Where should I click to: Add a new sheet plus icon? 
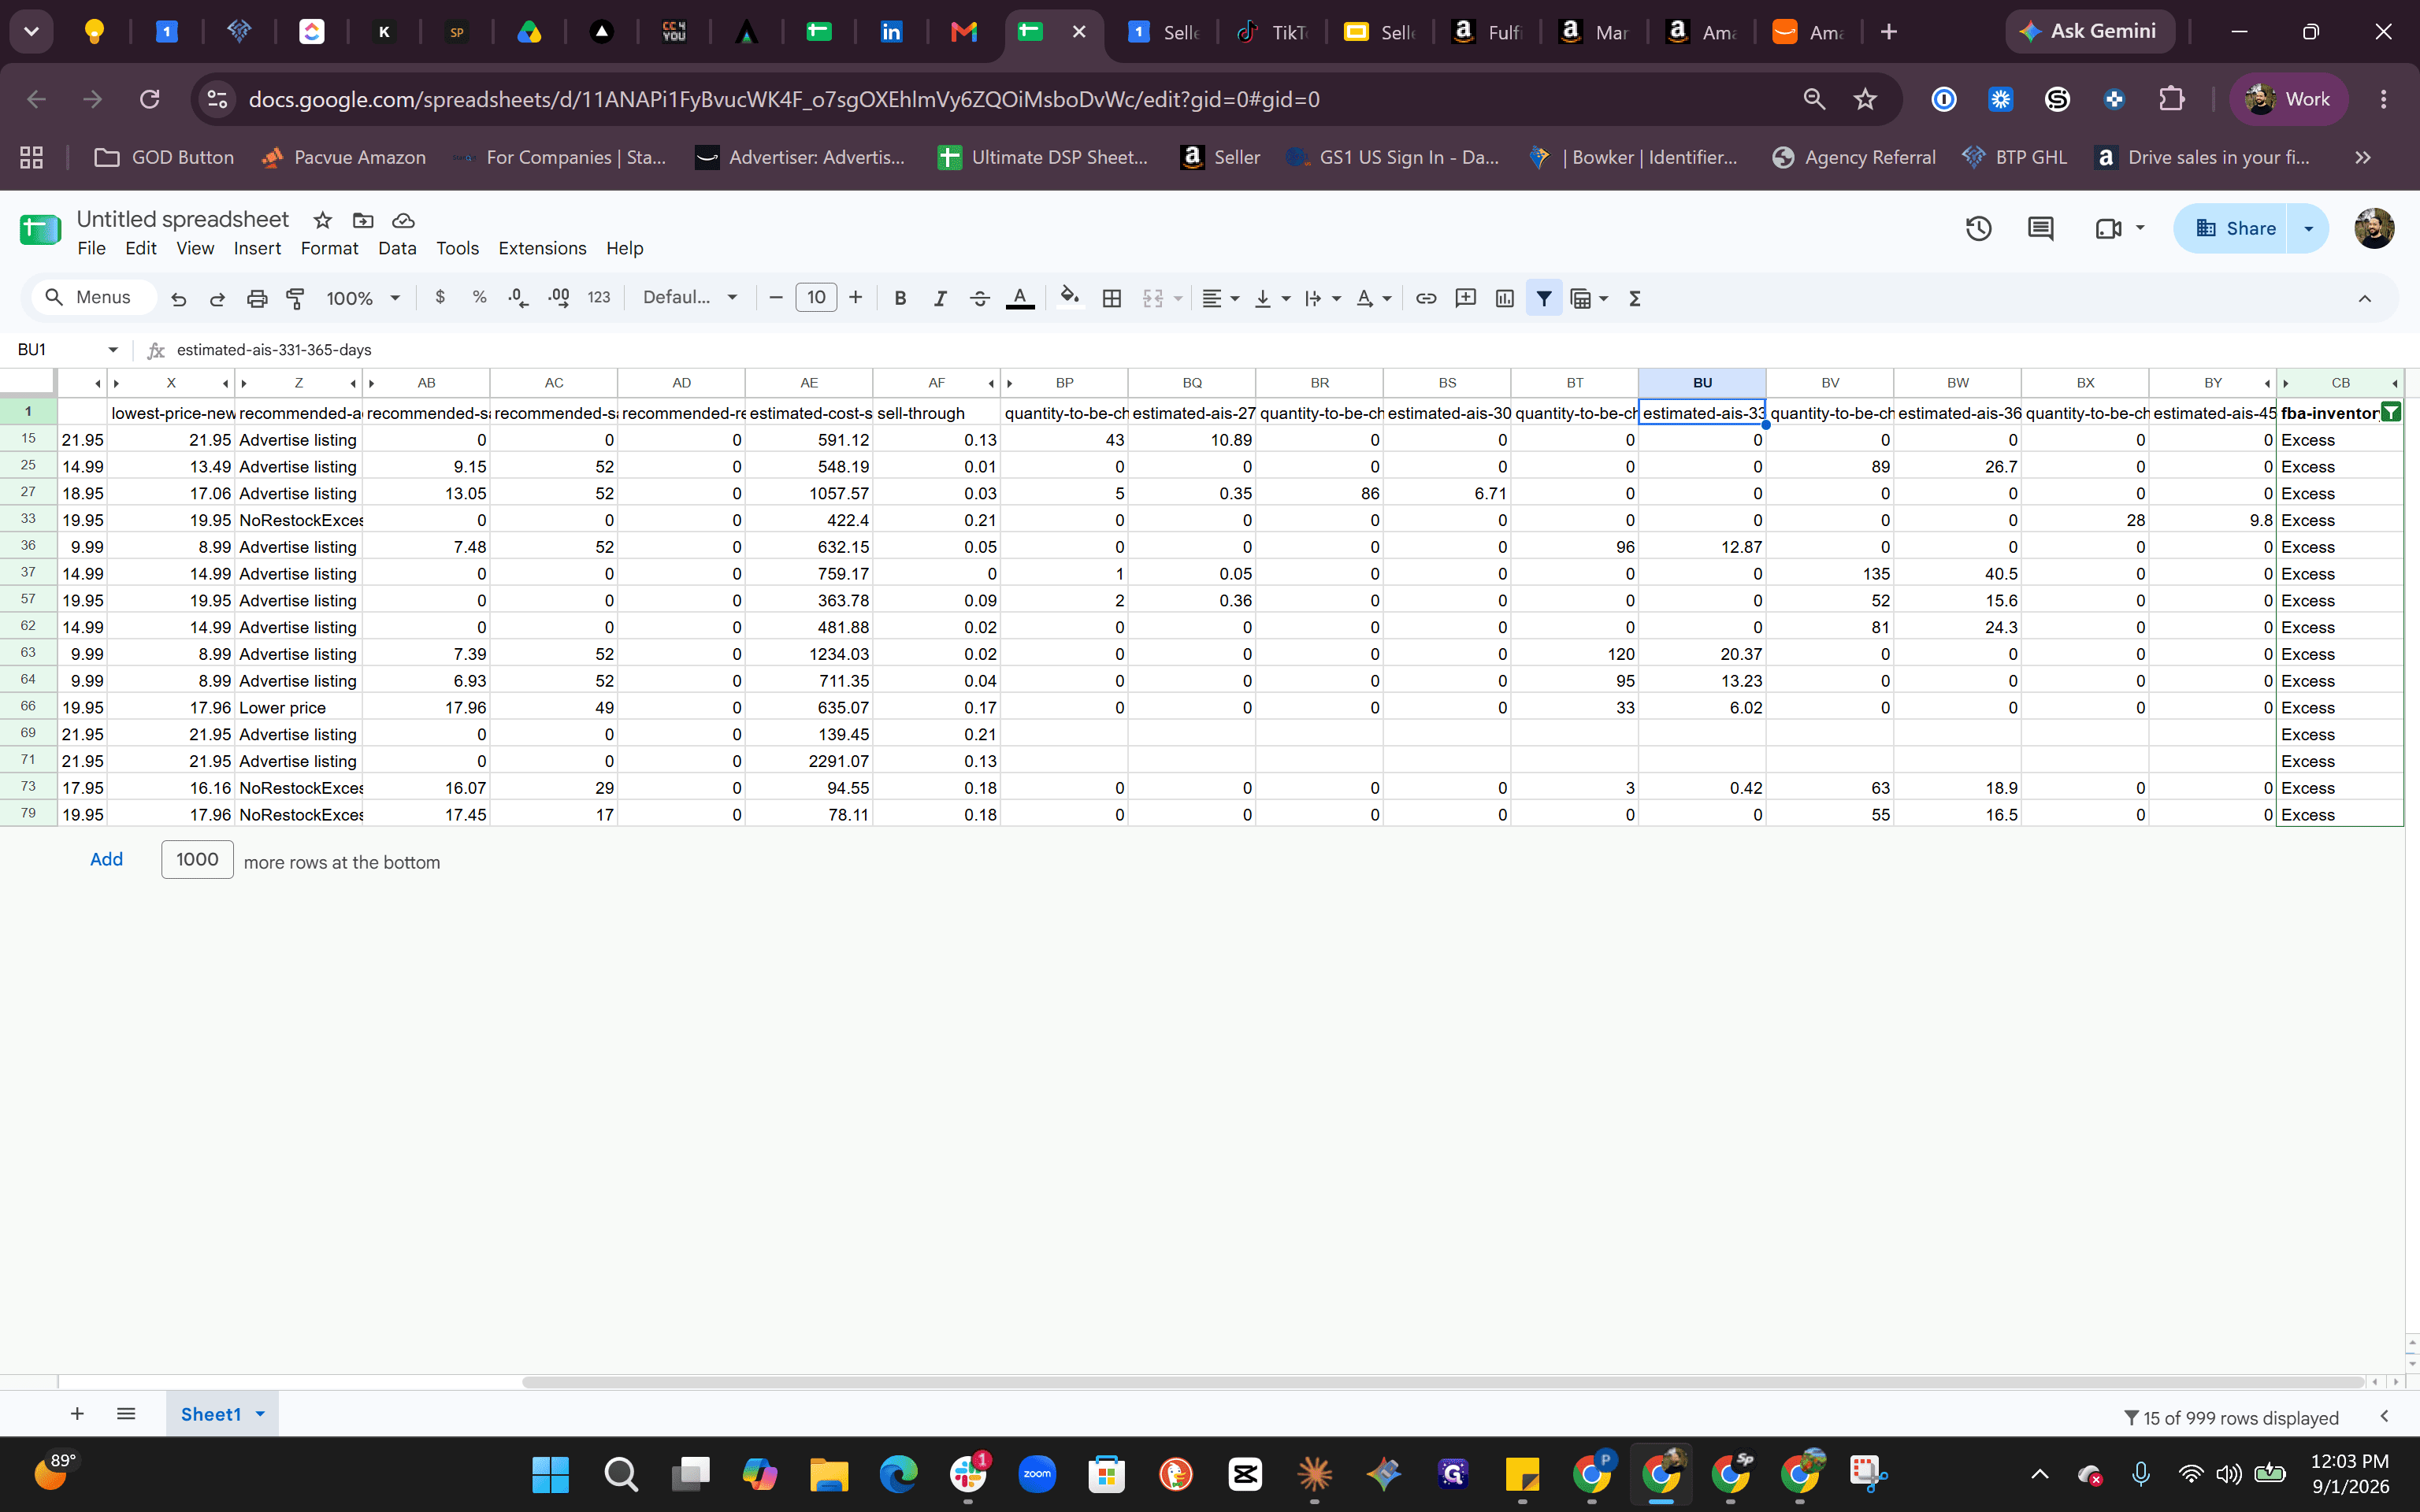(x=77, y=1414)
